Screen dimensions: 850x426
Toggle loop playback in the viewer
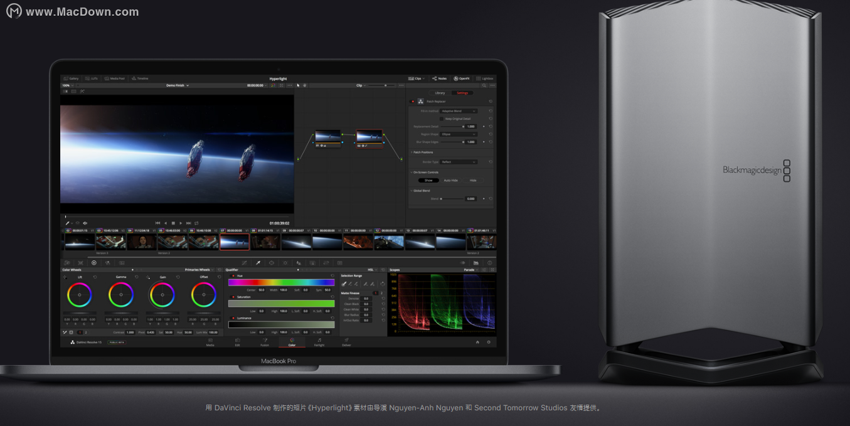196,223
